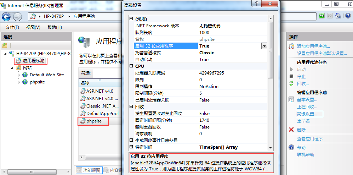This screenshot has width=353, height=175.
Task: Expand the Default Web Site tree node
Action: click(19, 75)
